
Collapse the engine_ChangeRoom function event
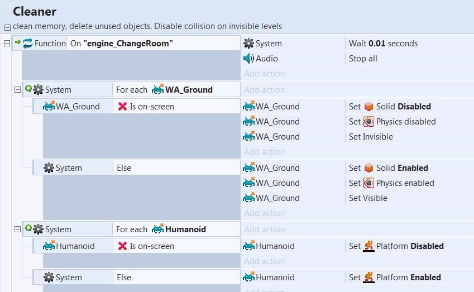[x=7, y=43]
